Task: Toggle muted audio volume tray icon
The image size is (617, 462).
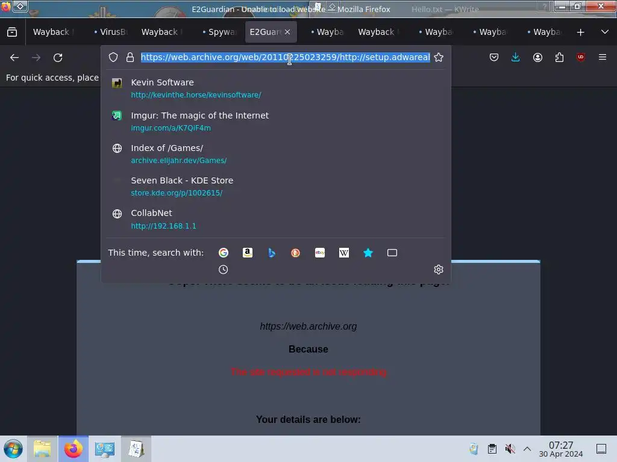Action: tap(510, 449)
